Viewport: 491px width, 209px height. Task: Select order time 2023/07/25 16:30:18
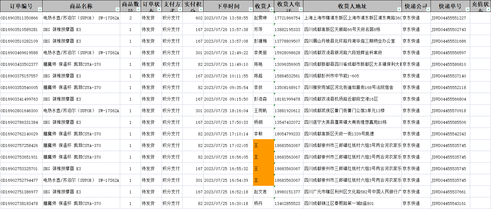point(226,203)
